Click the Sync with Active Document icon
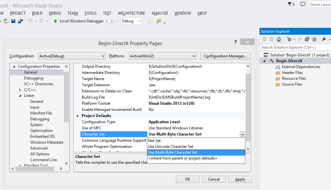Image resolution: width=331 pixels, height=190 pixels. point(300,39)
